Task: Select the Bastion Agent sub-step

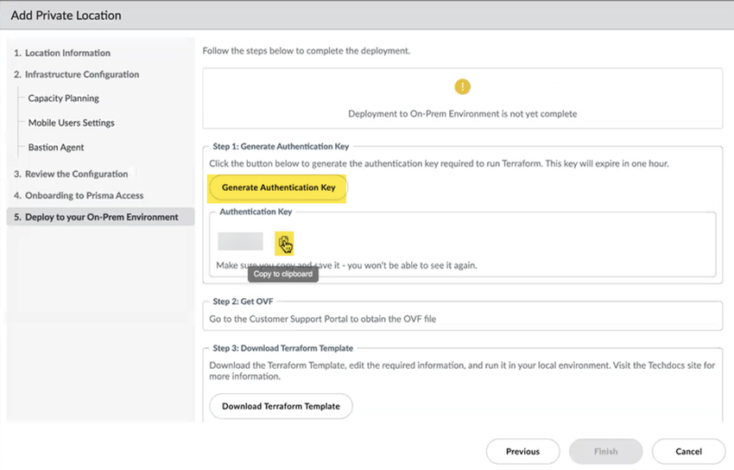Action: point(56,147)
